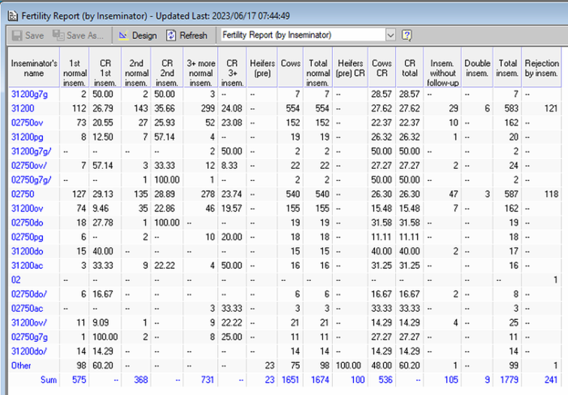Open inseminator 31200 link
This screenshot has height=395, width=568.
23,109
